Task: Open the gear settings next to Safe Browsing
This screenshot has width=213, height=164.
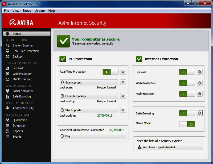Action: pyautogui.click(x=200, y=113)
